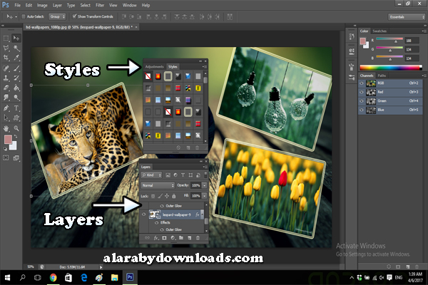The image size is (428, 285).
Task: Hide the Blue channel eye
Action: (x=362, y=110)
